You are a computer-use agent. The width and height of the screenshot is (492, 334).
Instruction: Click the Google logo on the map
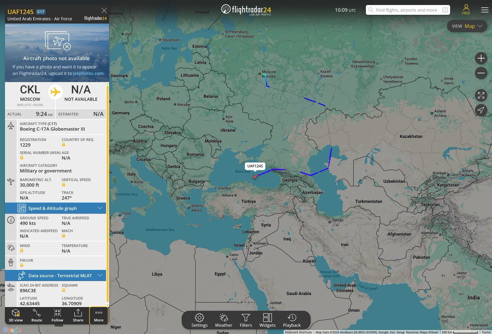(x=12, y=330)
